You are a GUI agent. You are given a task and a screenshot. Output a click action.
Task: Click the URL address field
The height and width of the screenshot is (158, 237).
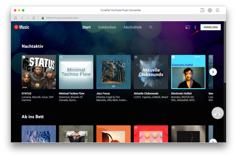[x=62, y=18]
